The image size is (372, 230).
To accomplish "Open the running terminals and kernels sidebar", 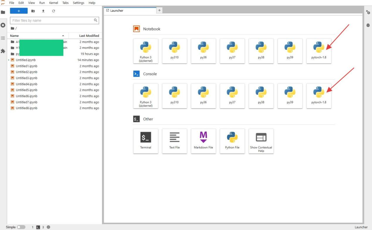I will (3, 25).
